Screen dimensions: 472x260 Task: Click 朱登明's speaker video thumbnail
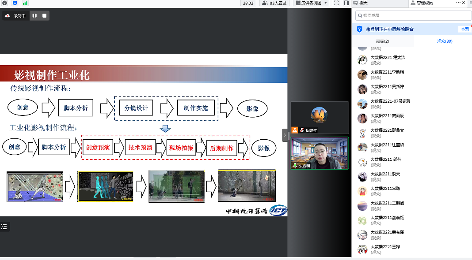pos(319,153)
